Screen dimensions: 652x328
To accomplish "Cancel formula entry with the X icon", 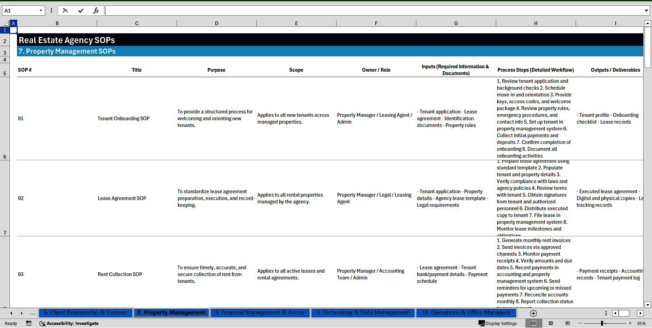I will click(x=65, y=11).
